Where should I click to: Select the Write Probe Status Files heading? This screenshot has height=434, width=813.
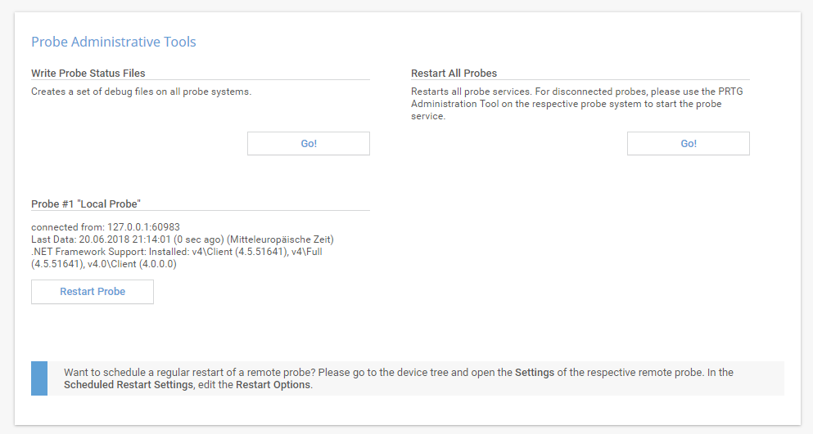88,73
